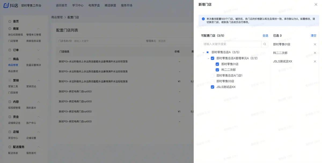Click the 请输入关键字搜索 store search field
The width and height of the screenshot is (322, 163).
(x=231, y=44)
